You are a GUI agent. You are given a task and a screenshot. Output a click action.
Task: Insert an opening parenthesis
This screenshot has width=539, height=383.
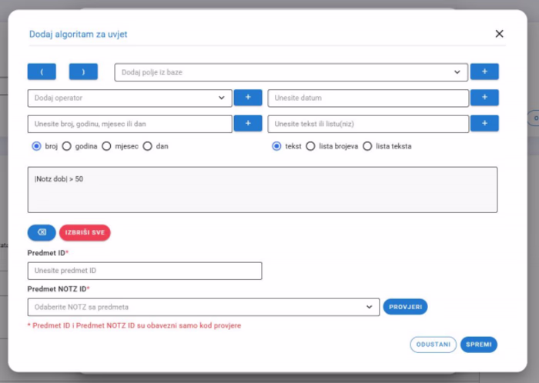(42, 72)
